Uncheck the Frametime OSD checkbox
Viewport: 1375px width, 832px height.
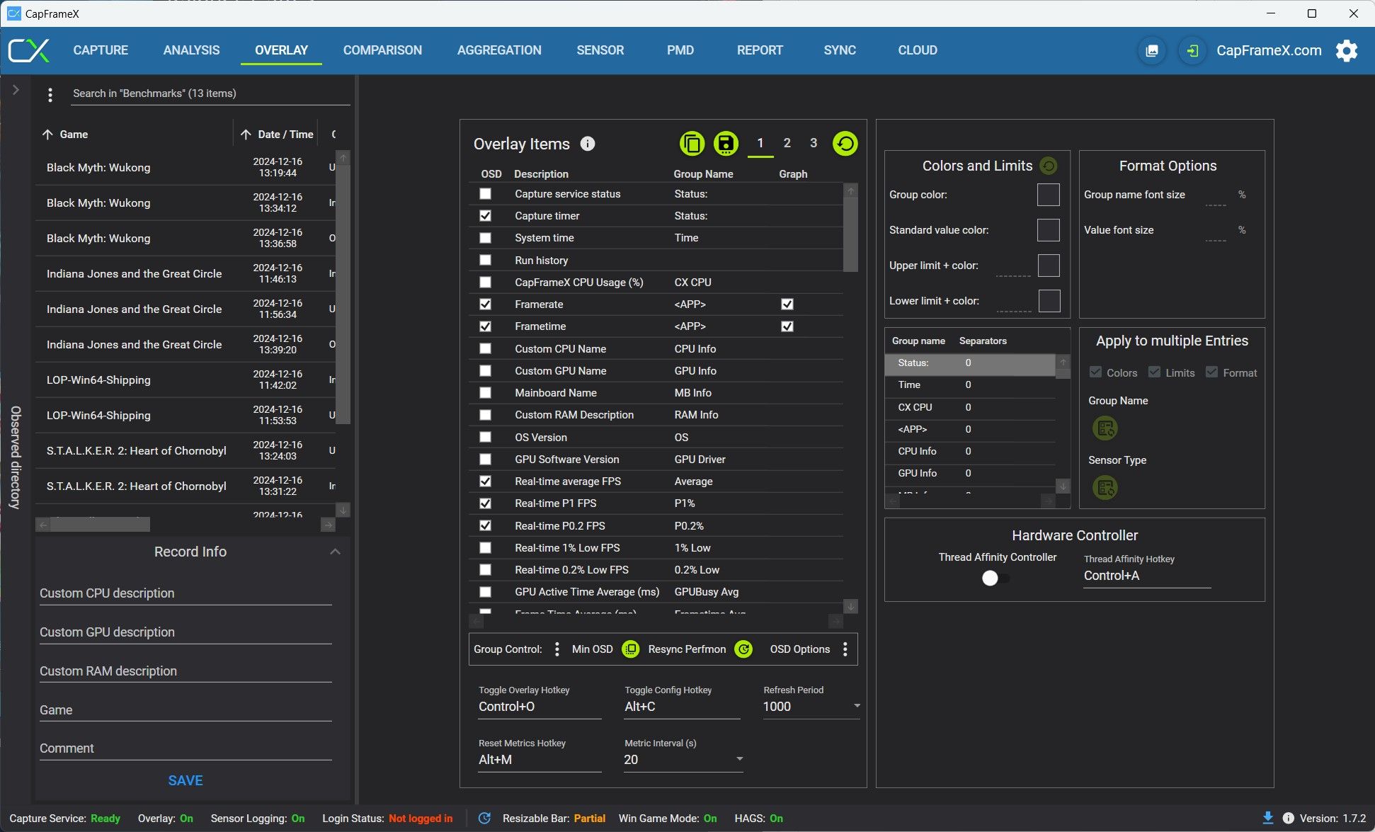[x=485, y=326]
